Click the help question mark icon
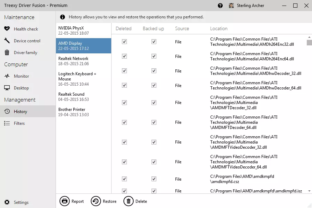The width and height of the screenshot is (312, 208). (x=220, y=6)
